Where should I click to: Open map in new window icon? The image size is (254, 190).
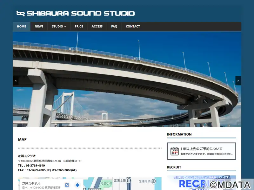[x=67, y=185]
